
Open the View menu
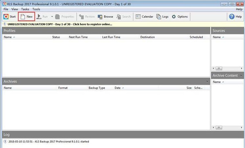point(15,9)
